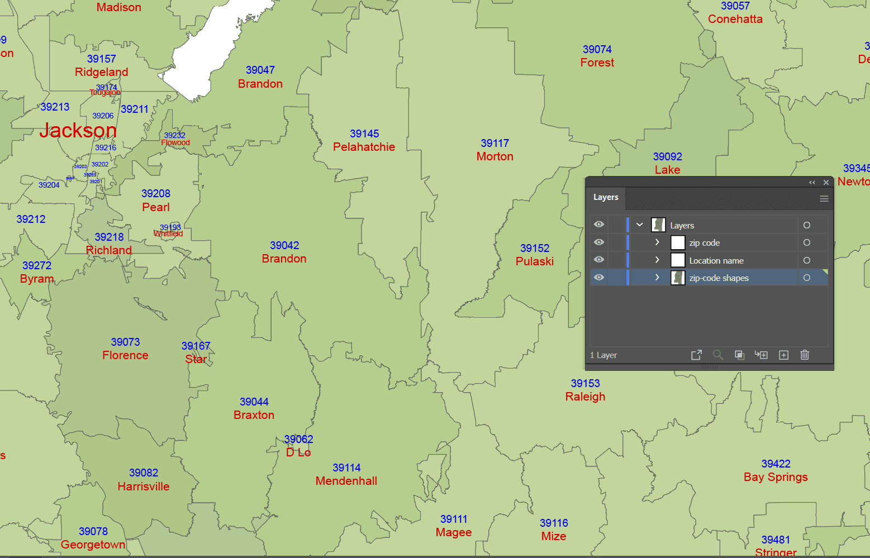
Task: Create new sublayer icon
Action: [761, 355]
